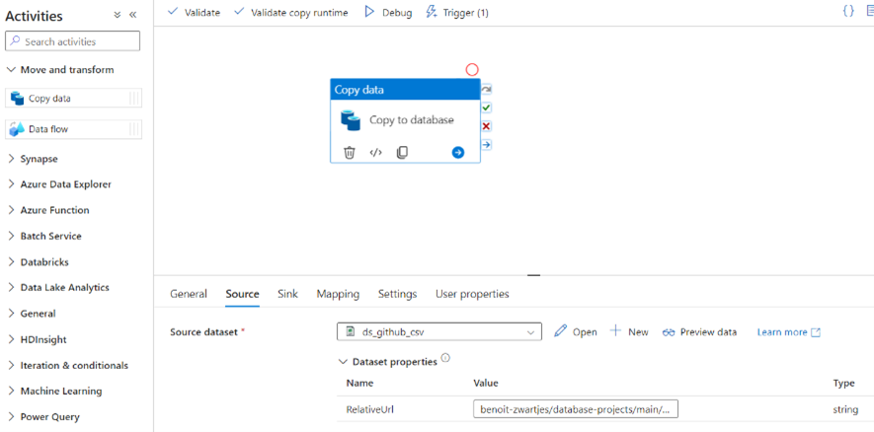View code of Copy to database activity

[375, 153]
